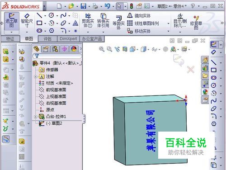Toggle the Move Entities (移动实体) tool
This screenshot has height=170, width=226.
(139, 31)
